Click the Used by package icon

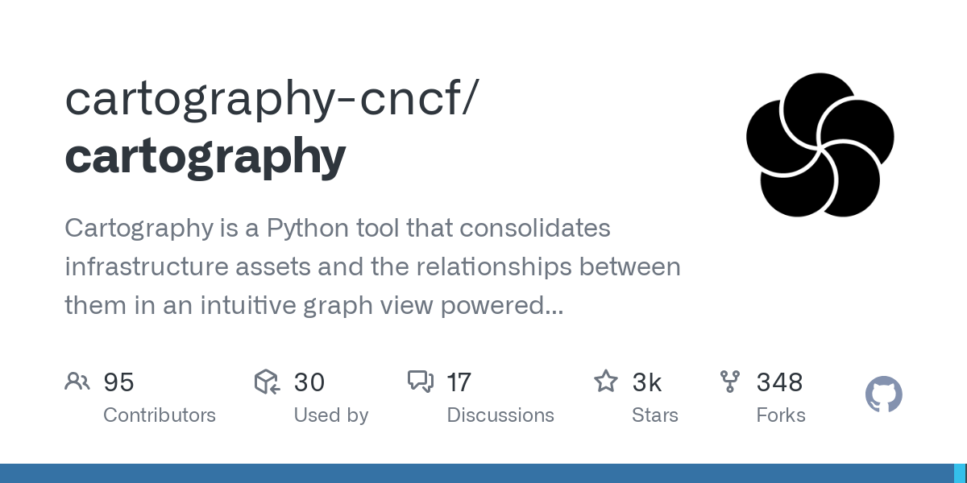click(267, 382)
